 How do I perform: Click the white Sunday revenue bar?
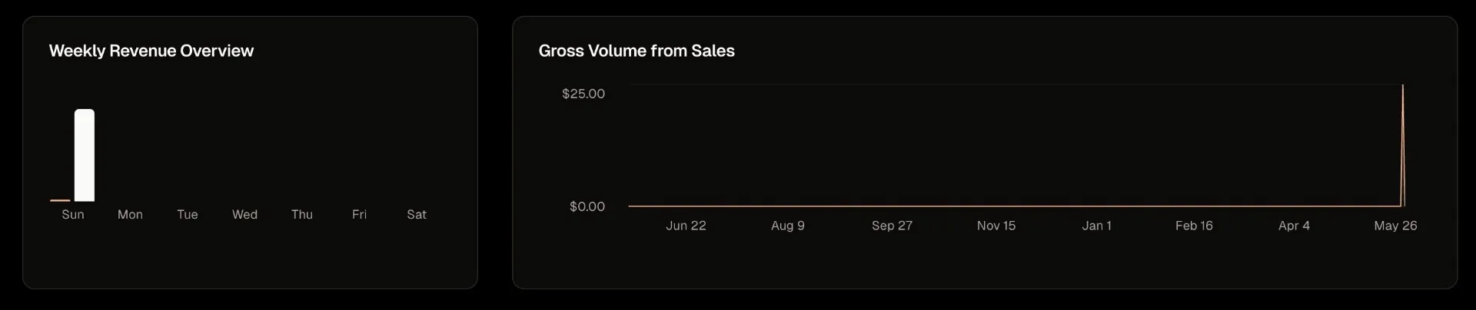(x=85, y=155)
